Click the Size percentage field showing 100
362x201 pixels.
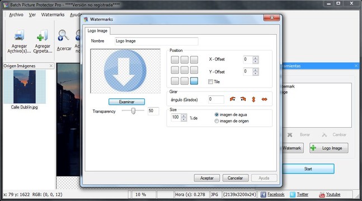coord(176,118)
